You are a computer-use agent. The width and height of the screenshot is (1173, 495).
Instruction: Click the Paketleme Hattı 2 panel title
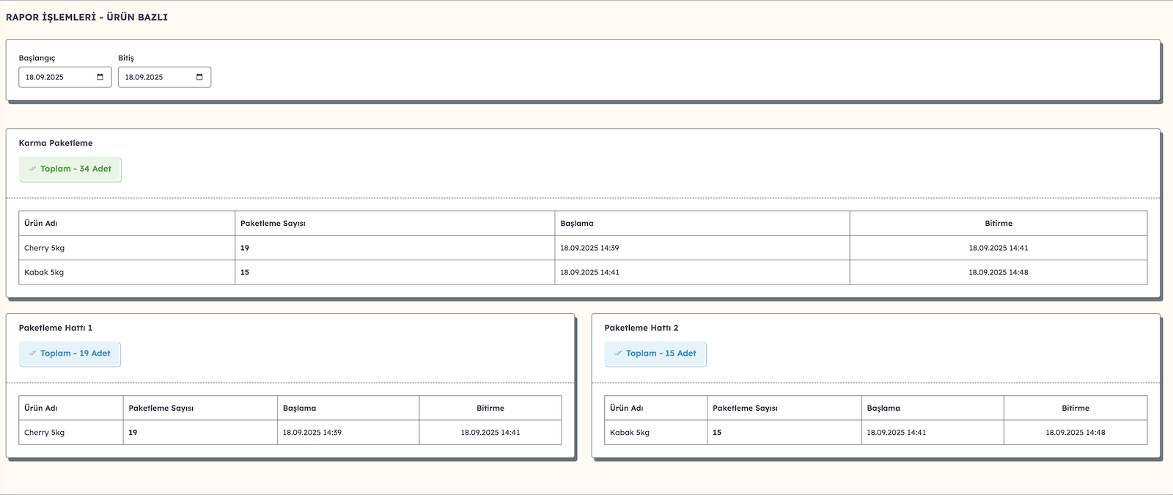click(x=641, y=328)
